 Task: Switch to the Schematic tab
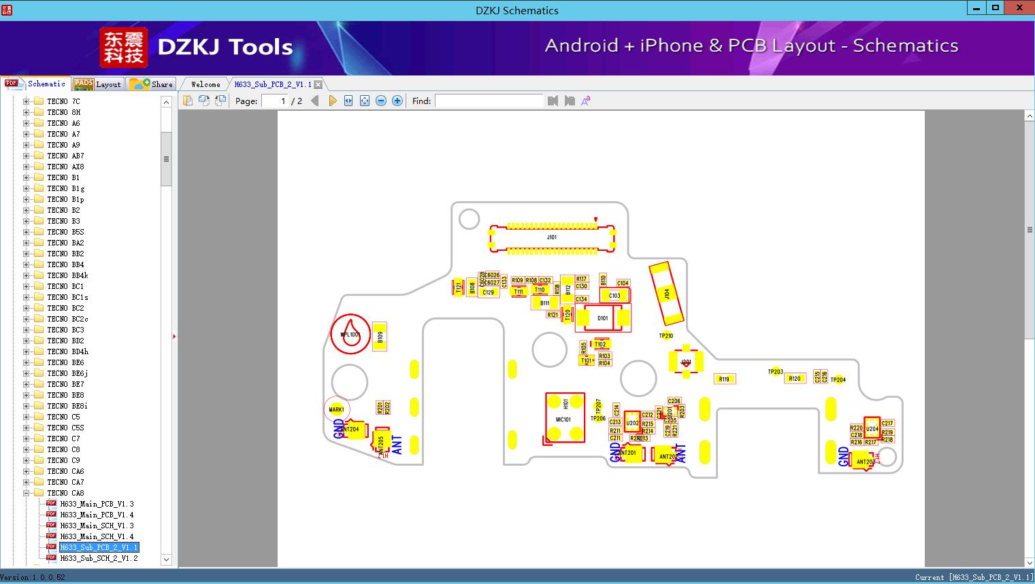tap(35, 84)
